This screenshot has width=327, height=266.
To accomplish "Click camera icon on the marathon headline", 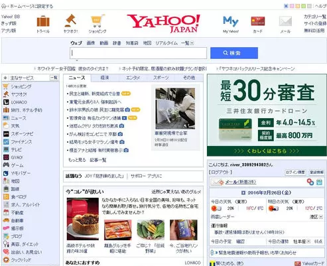I will [x=122, y=142].
